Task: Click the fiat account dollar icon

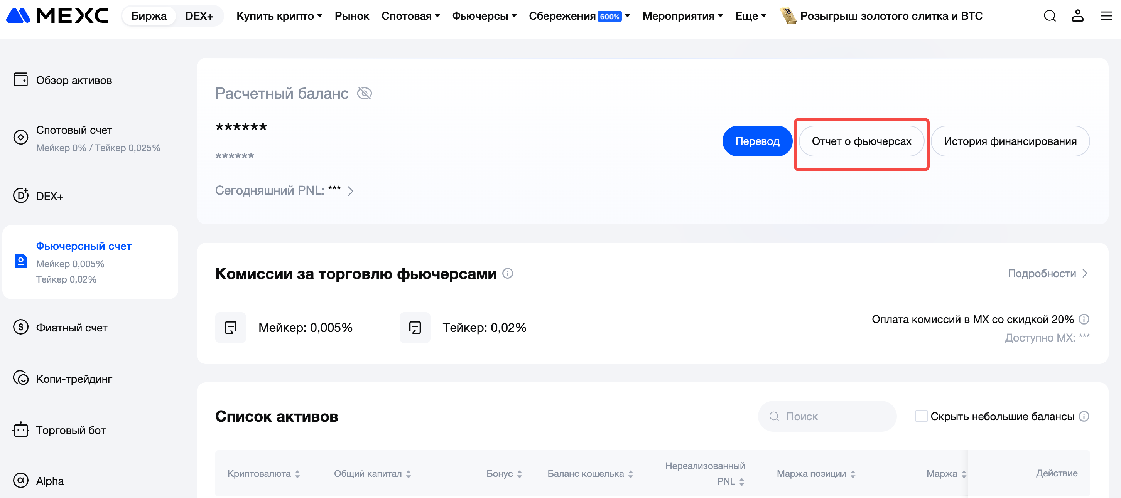Action: (20, 327)
